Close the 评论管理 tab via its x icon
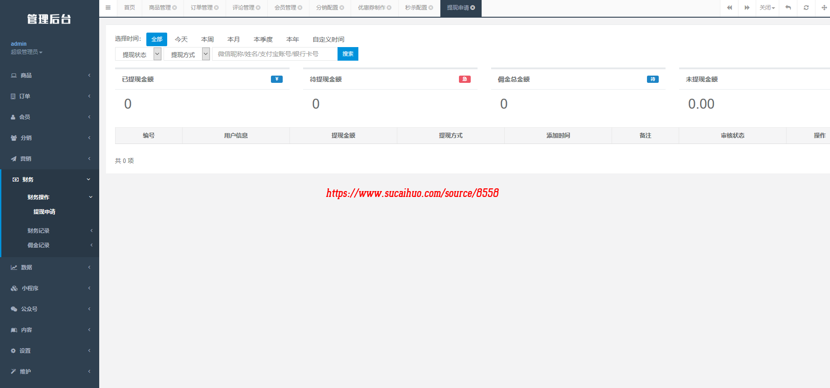Screen dimensions: 830x388 point(258,8)
